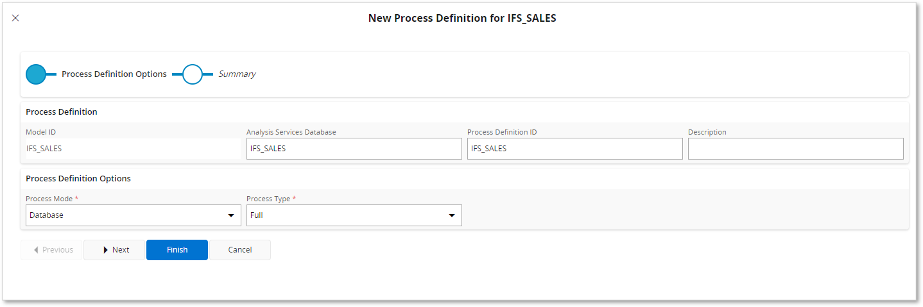Close the New Process Definition dialog
Image resolution: width=923 pixels, height=307 pixels.
(15, 18)
